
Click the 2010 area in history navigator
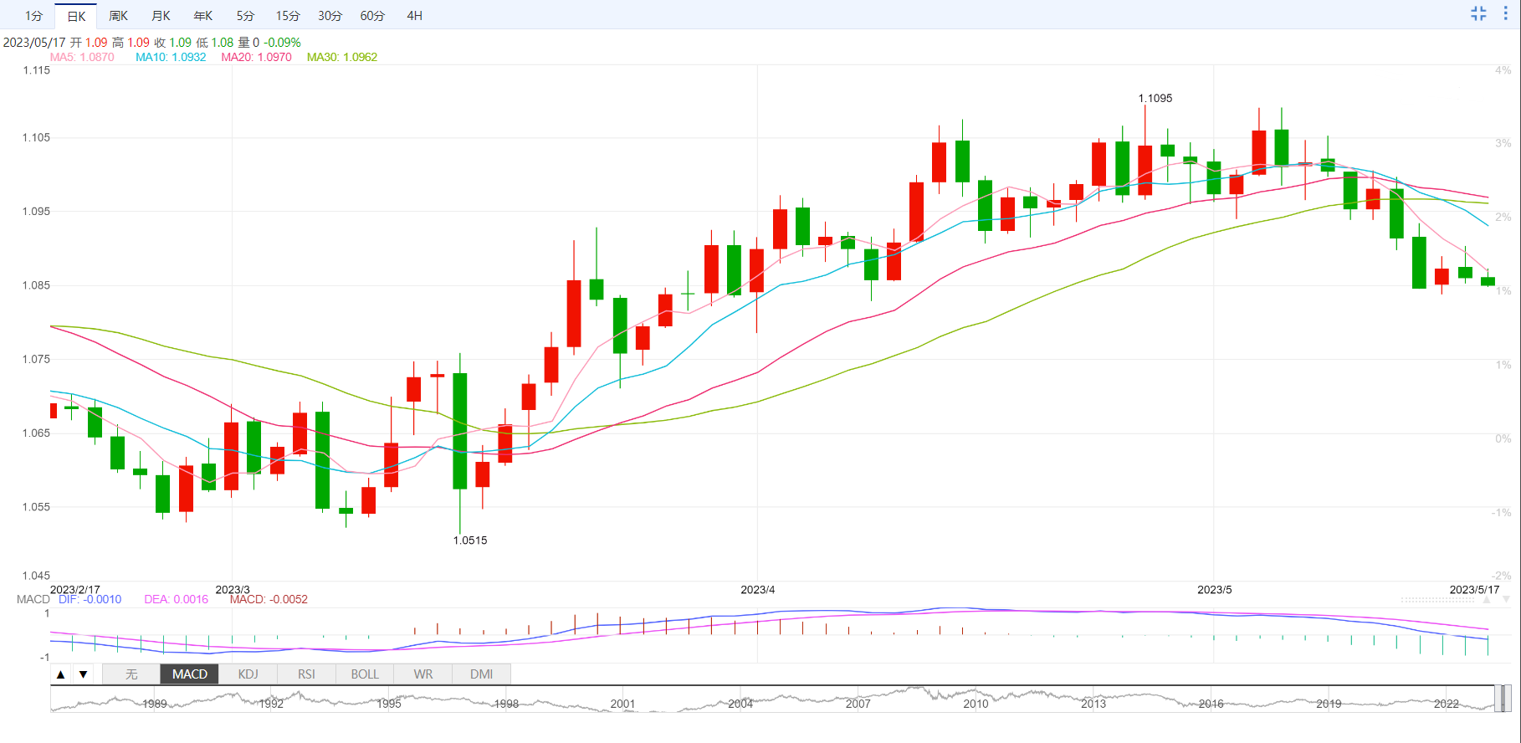click(x=976, y=703)
